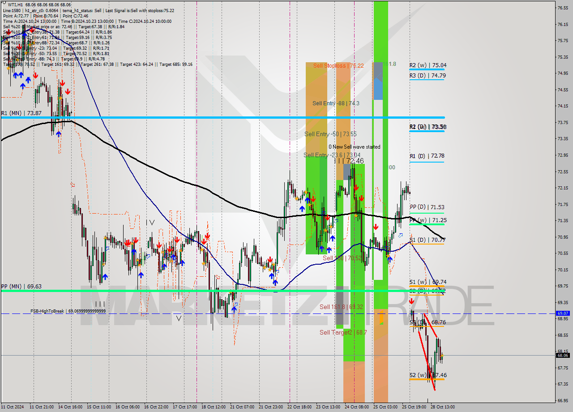The image size is (573, 412).
Task: Click the '14 Oct 16:00' time label
Action: (70, 407)
